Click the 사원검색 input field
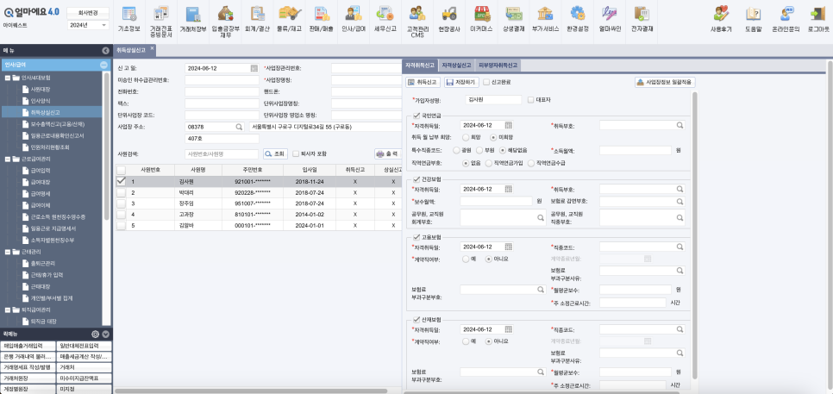The image size is (833, 394). (222, 153)
